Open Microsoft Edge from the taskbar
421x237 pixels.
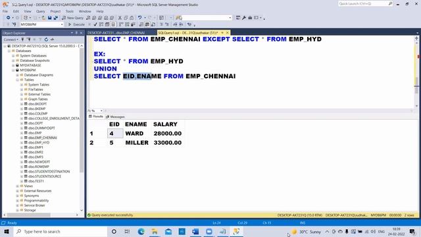(x=141, y=231)
